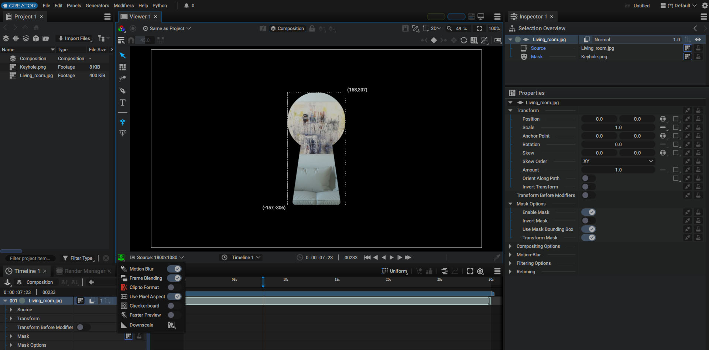This screenshot has width=709, height=350.
Task: Click the Source link in Selection Overview
Action: click(x=538, y=48)
